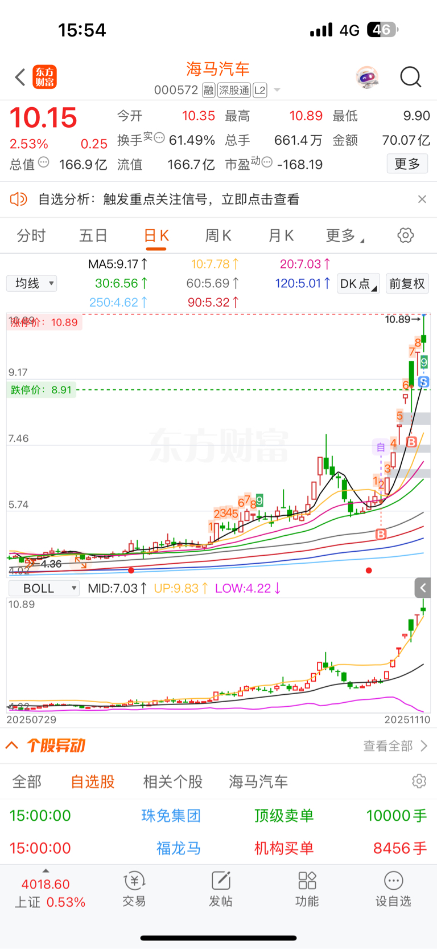437x949 pixels.
Task: Open the BOLL sub-indicator dropdown
Action: click(43, 588)
